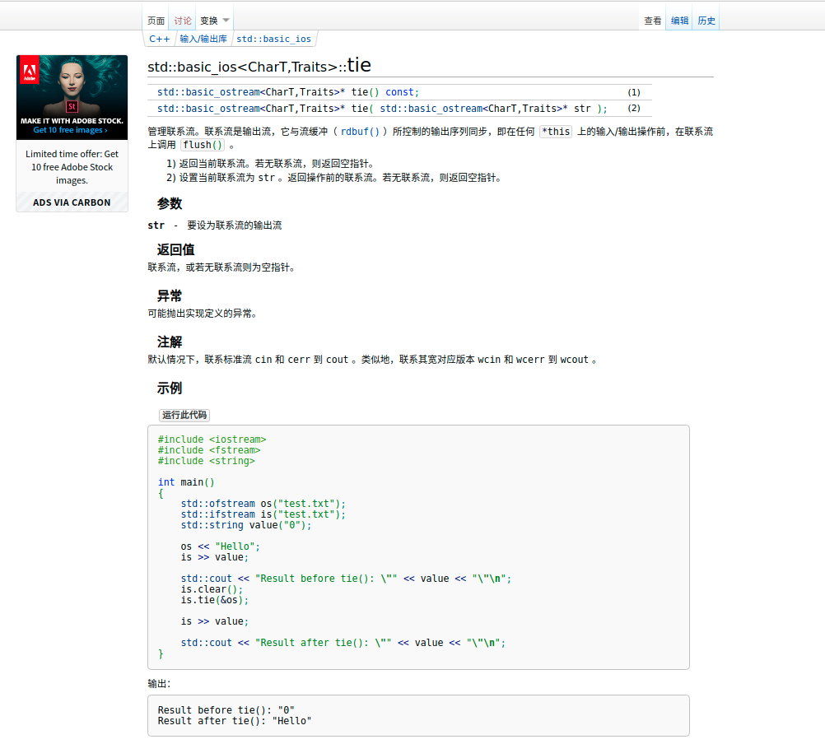View the 历史 page

click(x=706, y=20)
